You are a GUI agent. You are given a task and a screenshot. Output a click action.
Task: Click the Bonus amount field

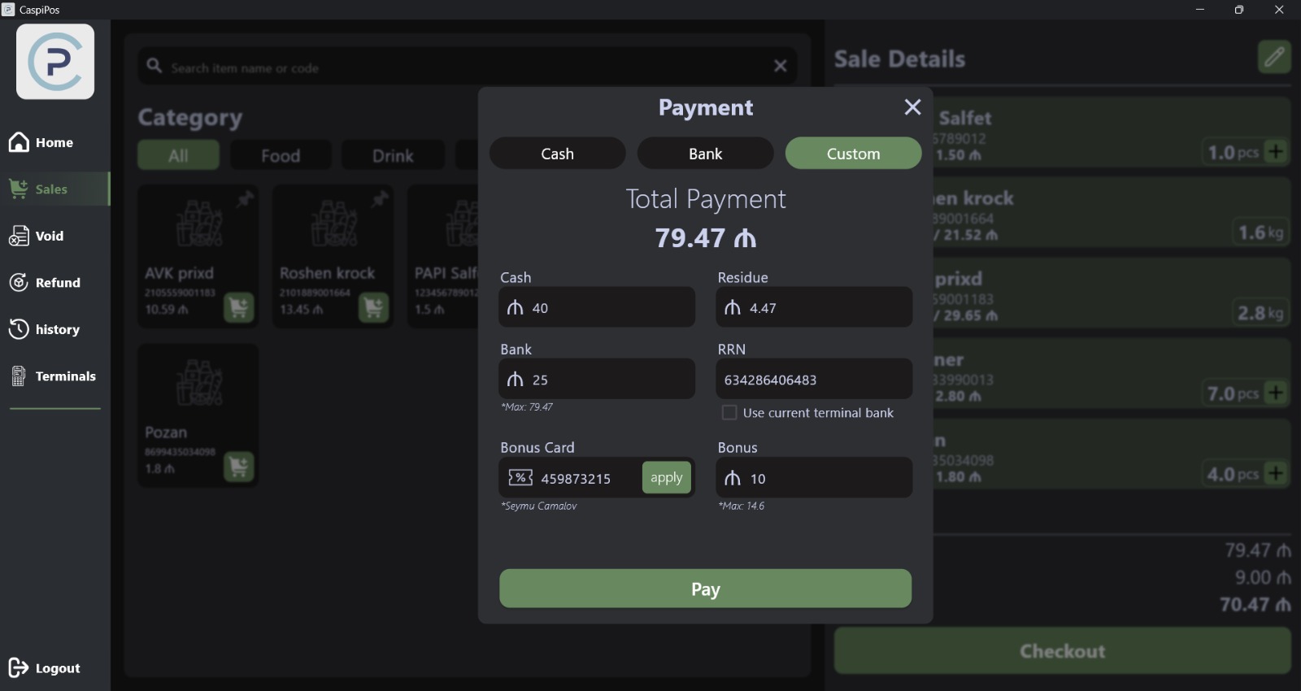click(x=821, y=479)
